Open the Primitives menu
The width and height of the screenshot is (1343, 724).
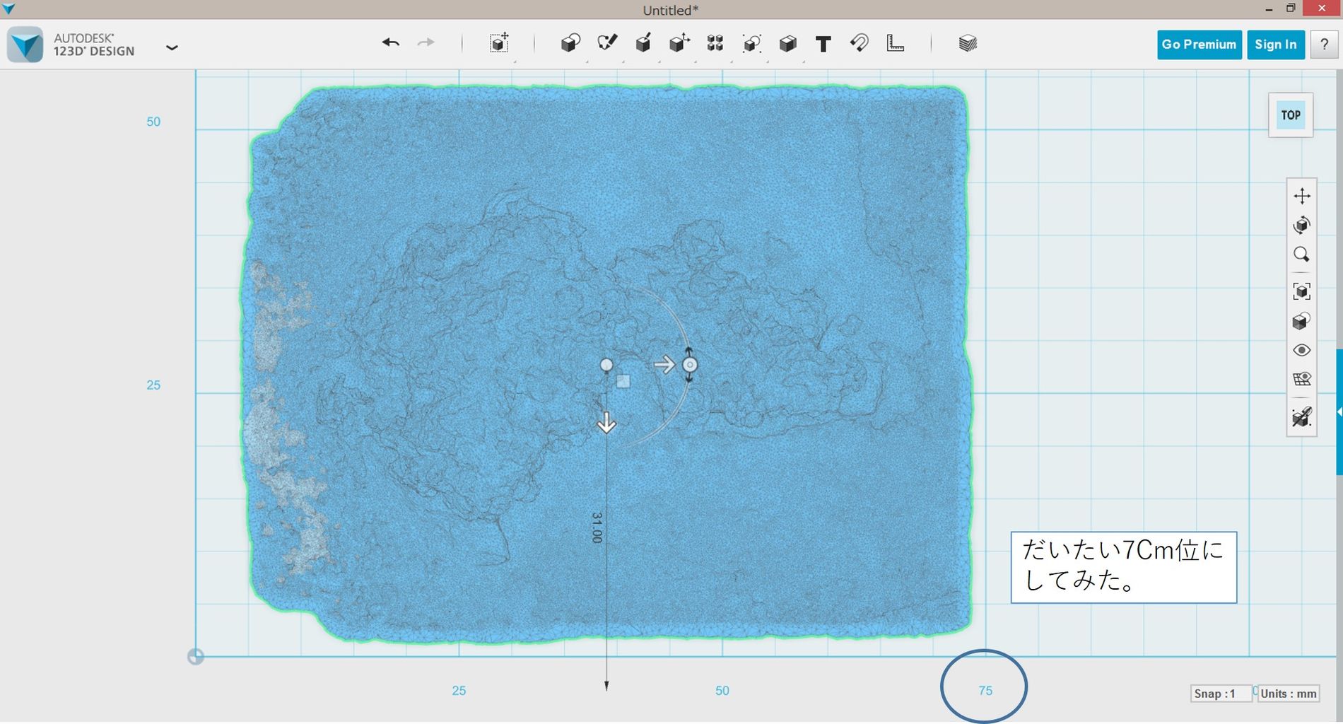pos(570,44)
